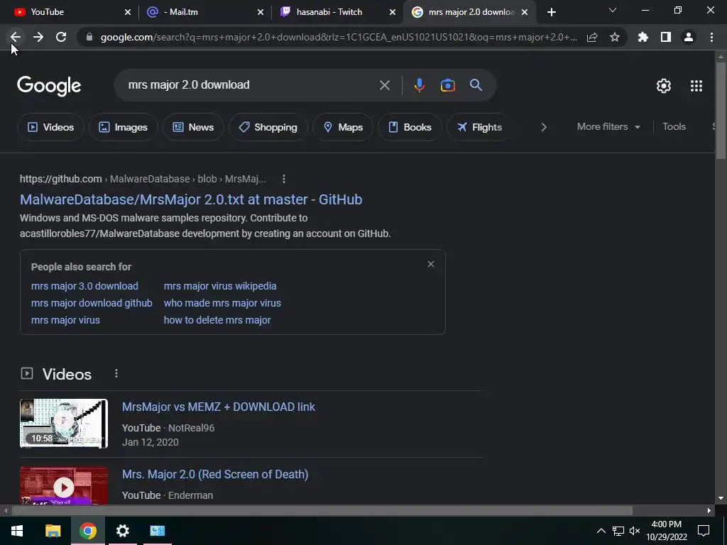The image size is (727, 545).
Task: Filter results by Videos
Action: coord(50,127)
